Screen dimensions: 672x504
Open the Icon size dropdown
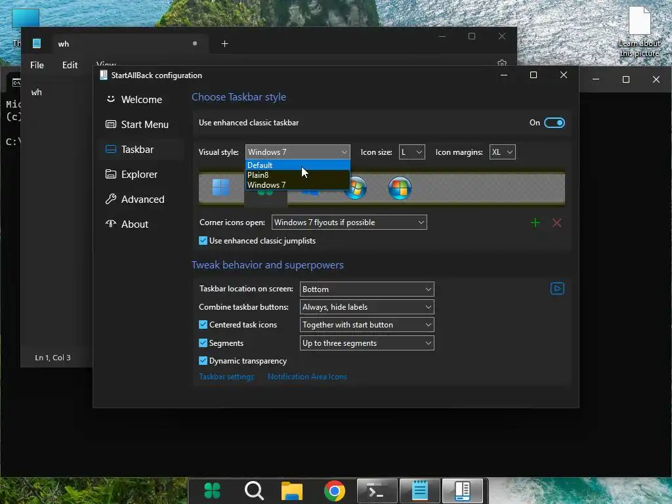(412, 152)
